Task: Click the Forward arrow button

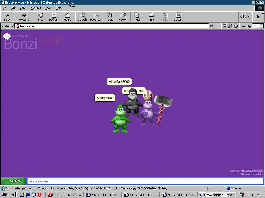Action: pyautogui.click(x=24, y=17)
